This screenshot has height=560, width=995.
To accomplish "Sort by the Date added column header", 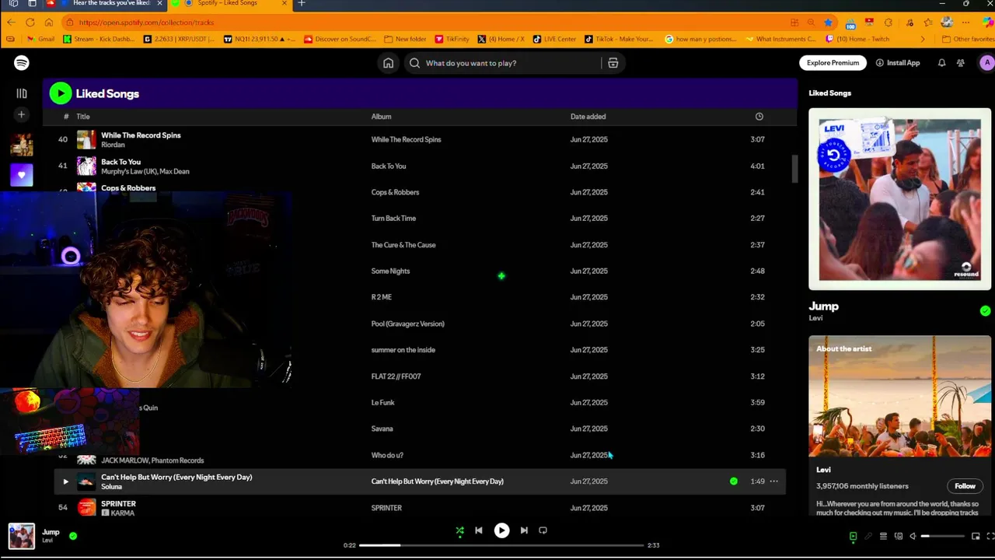I will coord(588,117).
